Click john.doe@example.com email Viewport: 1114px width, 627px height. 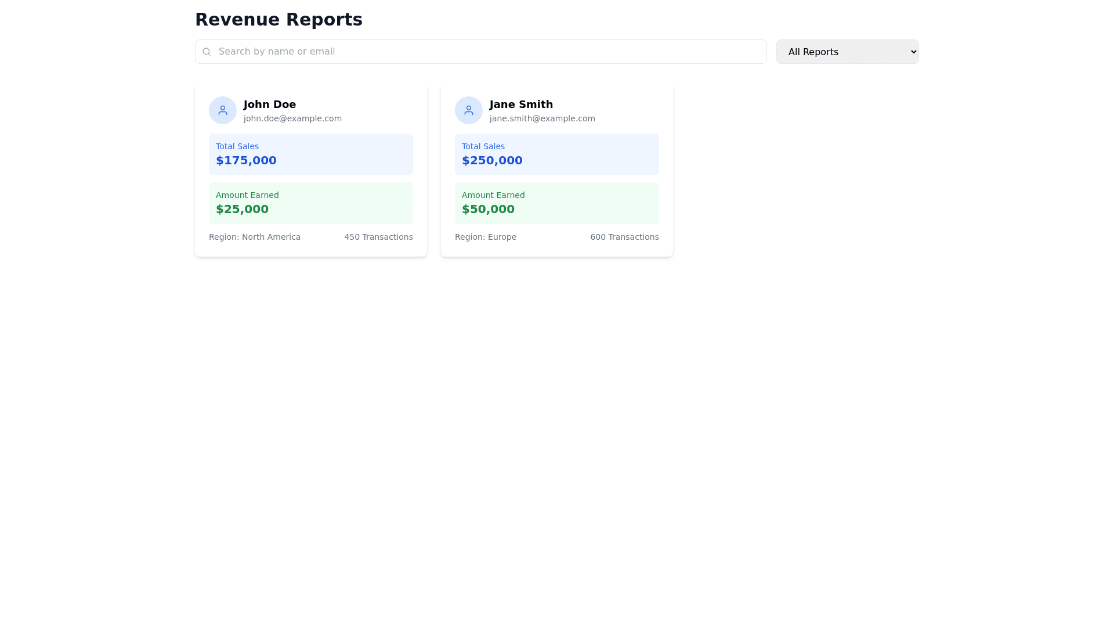click(x=292, y=118)
